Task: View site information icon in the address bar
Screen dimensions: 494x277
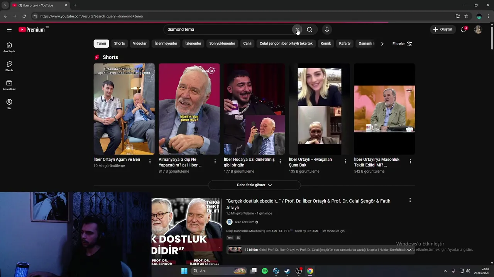Action: tap(35, 16)
